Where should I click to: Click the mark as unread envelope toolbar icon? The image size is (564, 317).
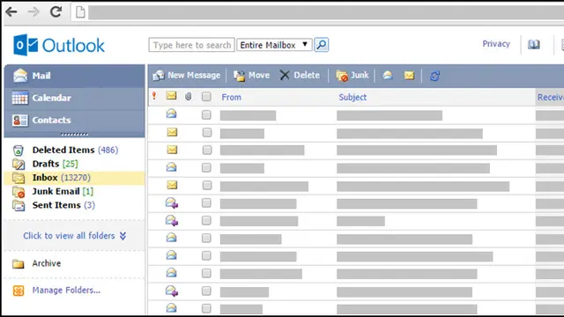point(409,75)
